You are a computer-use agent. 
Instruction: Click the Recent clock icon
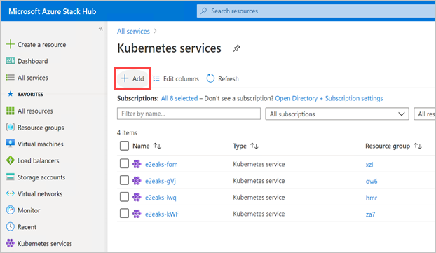click(x=11, y=226)
